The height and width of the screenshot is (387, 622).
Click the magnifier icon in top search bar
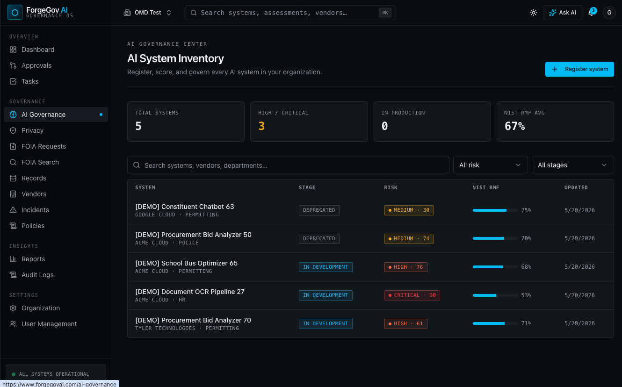click(x=194, y=13)
